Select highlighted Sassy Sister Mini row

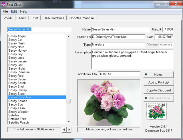37,97
